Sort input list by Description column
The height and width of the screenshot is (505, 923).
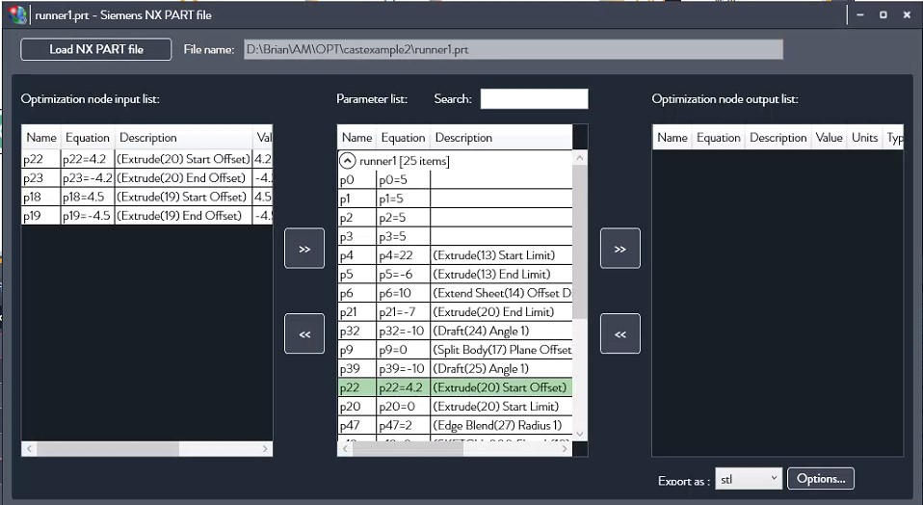tap(183, 137)
